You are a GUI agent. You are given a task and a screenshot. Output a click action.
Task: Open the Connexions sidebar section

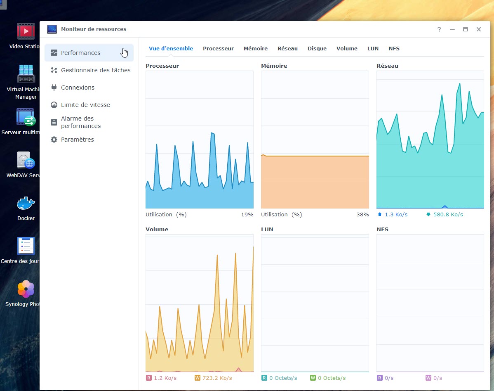tap(78, 88)
